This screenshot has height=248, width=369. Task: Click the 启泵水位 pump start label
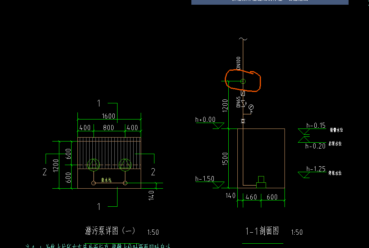tap(335, 143)
